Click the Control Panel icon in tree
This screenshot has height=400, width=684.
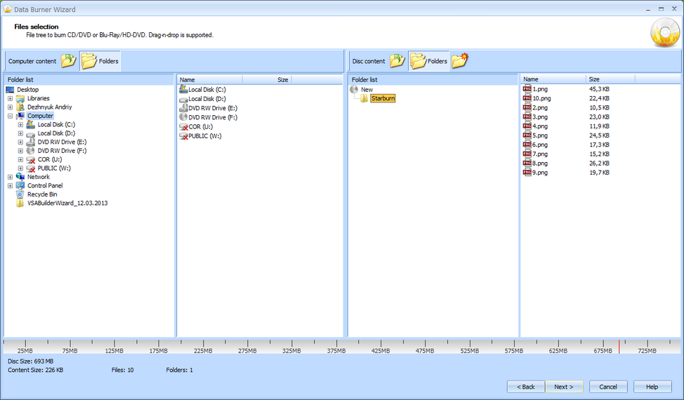(x=20, y=186)
